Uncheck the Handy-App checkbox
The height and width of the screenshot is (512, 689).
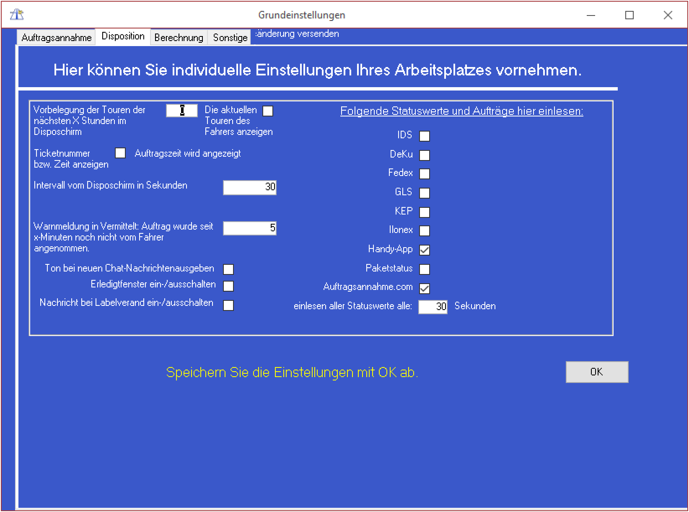pos(425,250)
